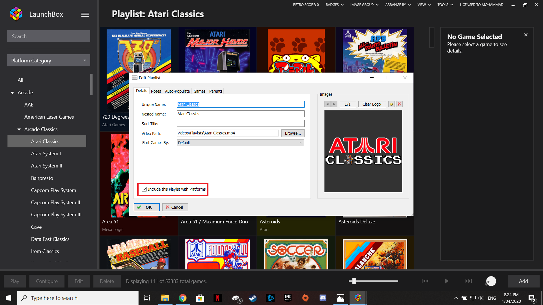Click the Unique Name field
543x305 pixels.
pyautogui.click(x=240, y=104)
